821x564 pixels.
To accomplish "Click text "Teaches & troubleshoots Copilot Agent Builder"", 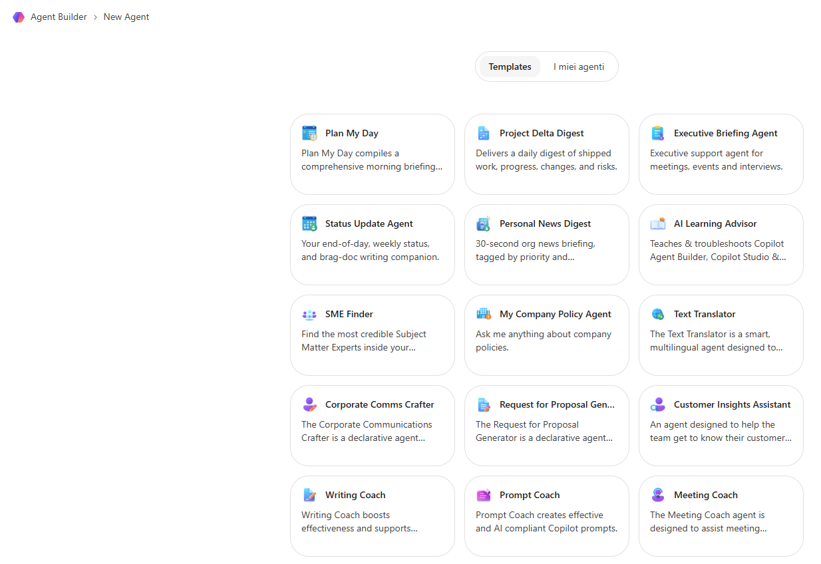I will [717, 250].
